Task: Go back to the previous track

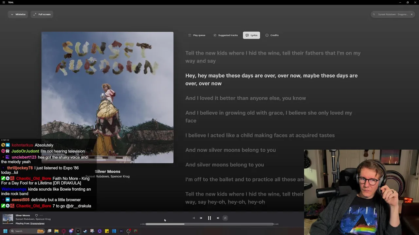Action: (x=201, y=218)
